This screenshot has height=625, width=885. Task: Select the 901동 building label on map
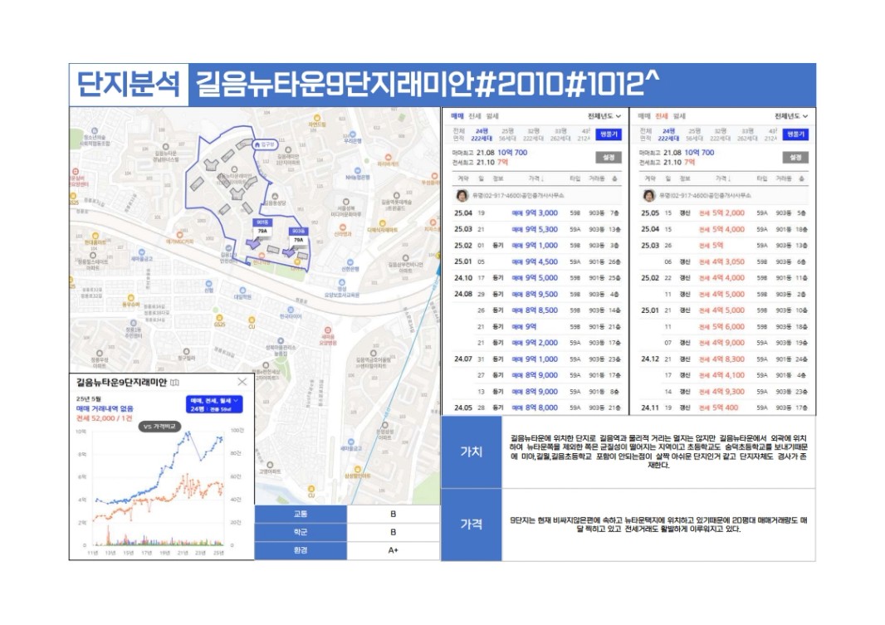[x=262, y=222]
